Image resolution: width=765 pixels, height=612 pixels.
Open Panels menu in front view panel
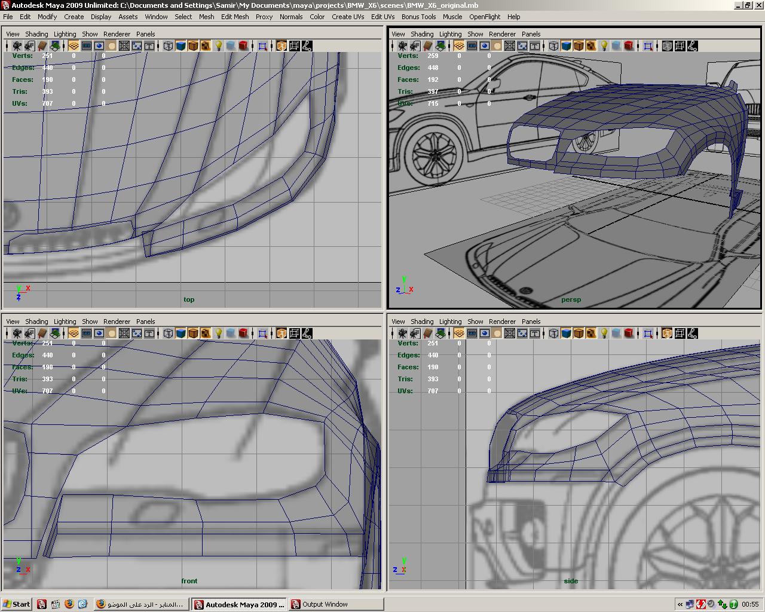point(145,322)
